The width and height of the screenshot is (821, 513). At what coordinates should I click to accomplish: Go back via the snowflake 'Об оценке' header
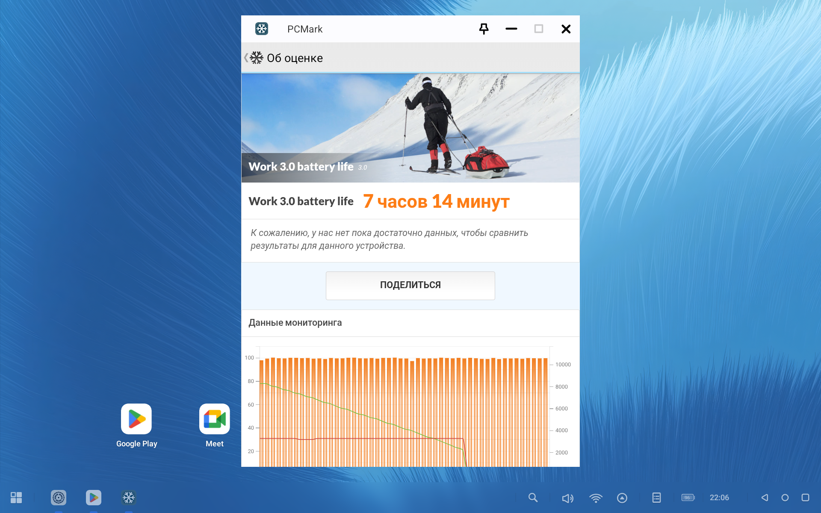pos(256,58)
